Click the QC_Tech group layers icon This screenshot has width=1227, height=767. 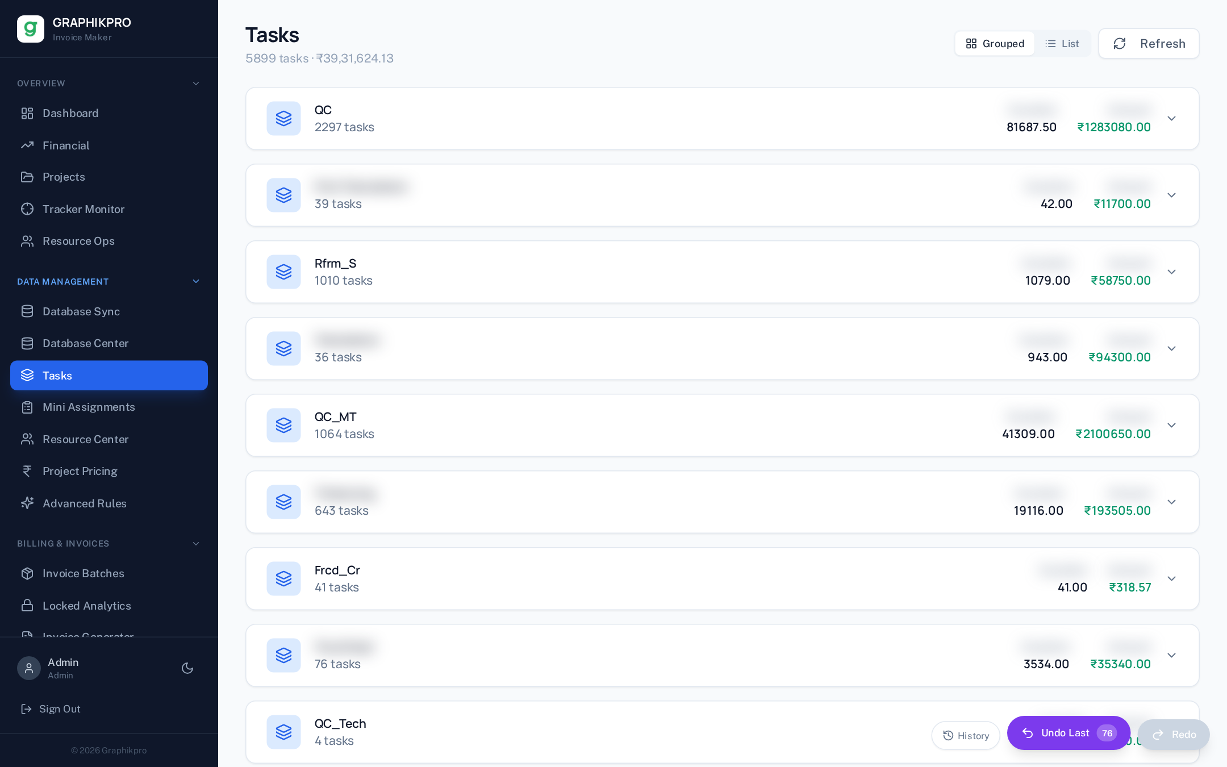click(283, 732)
